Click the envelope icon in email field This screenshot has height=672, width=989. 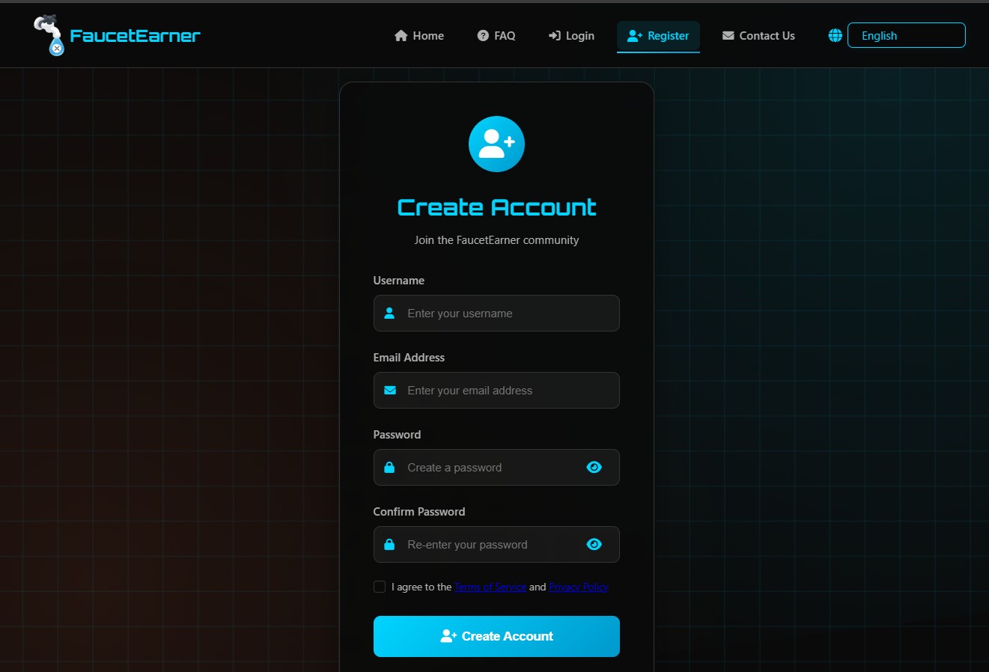[x=390, y=390]
